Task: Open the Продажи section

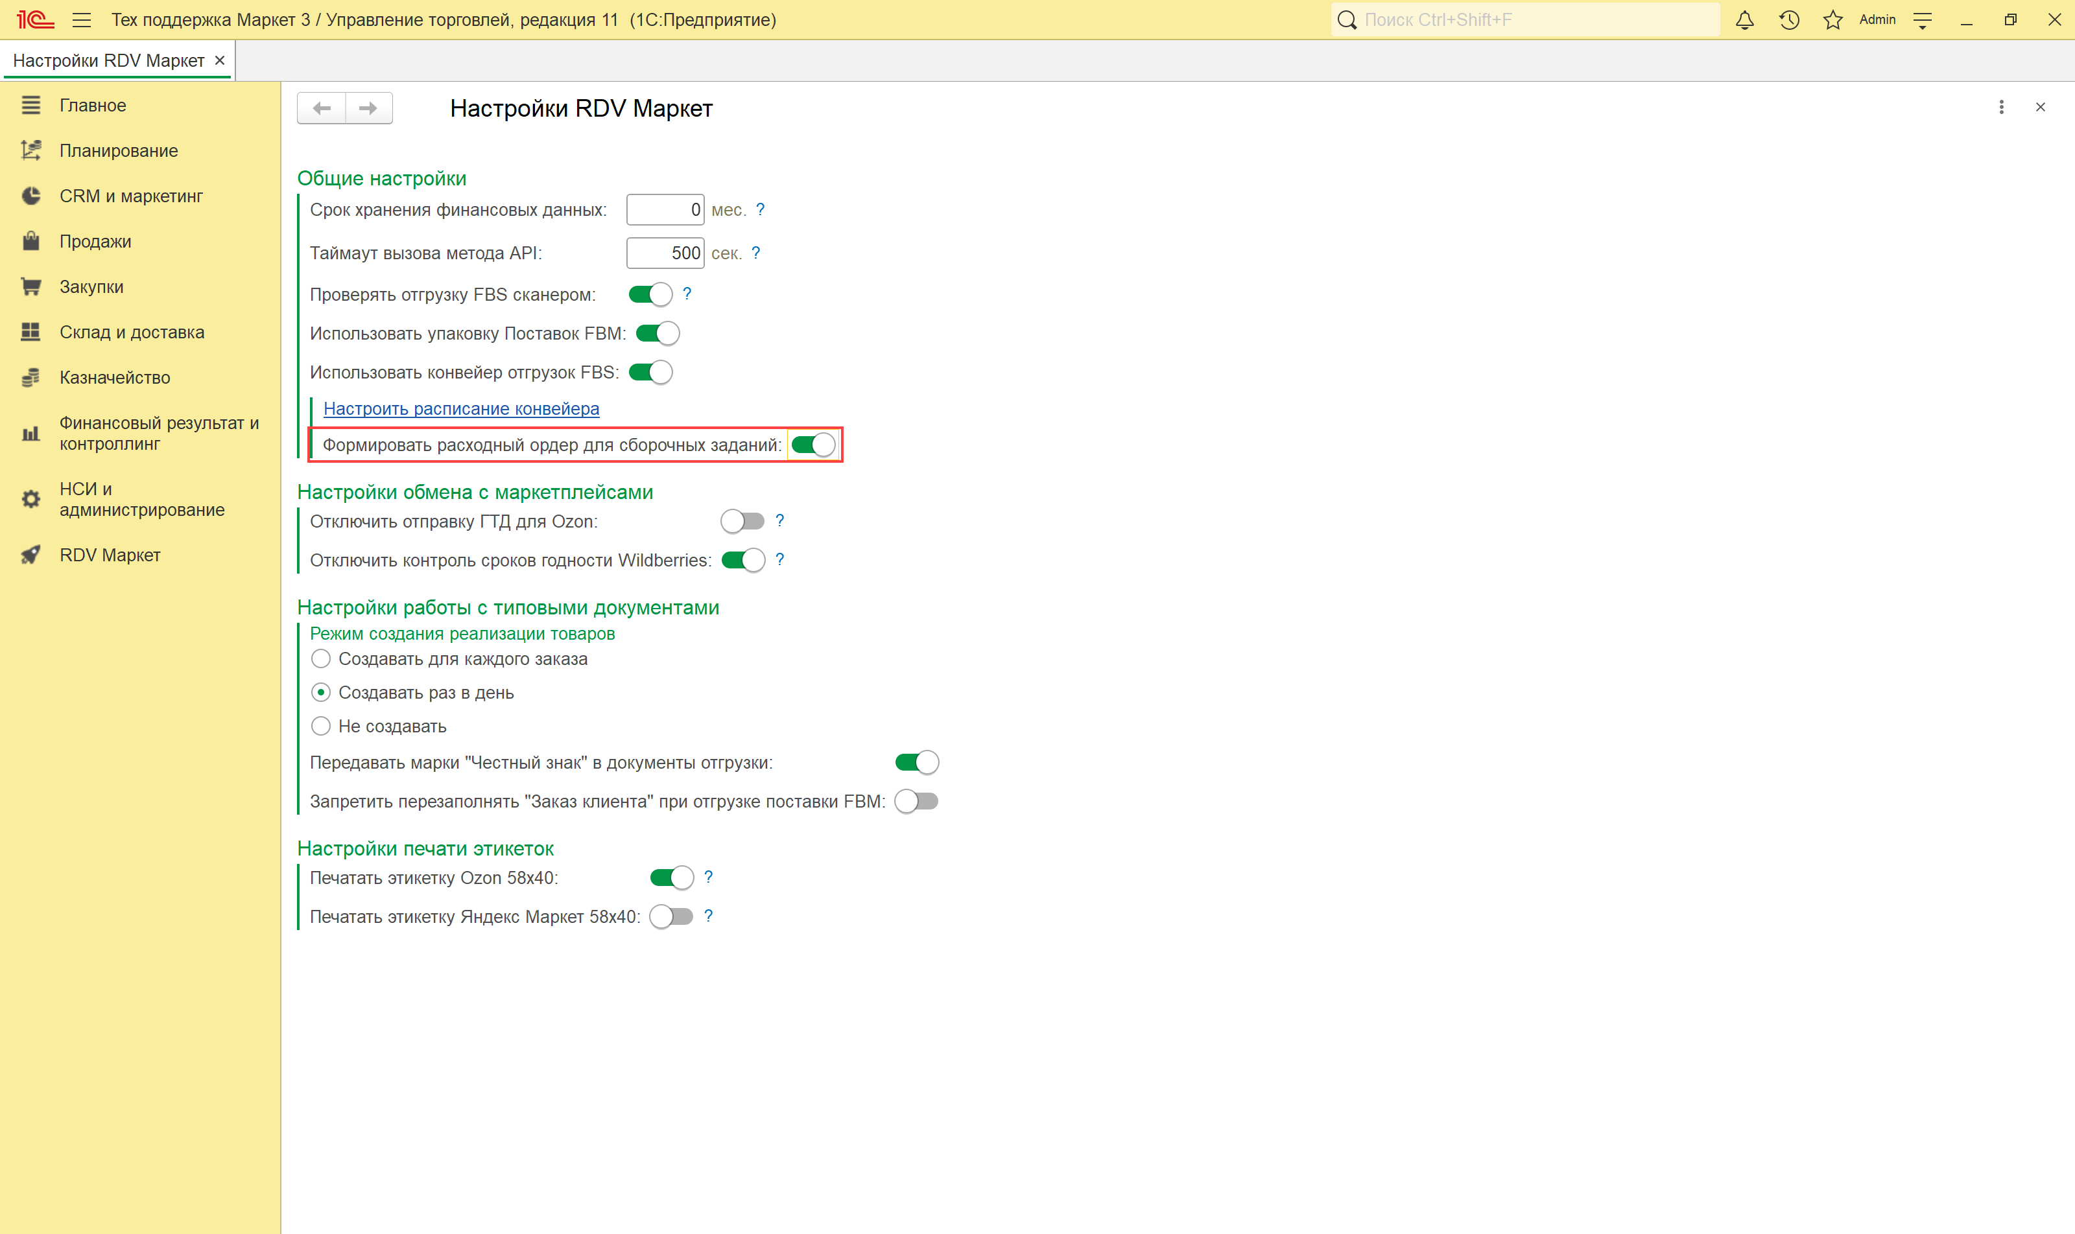Action: point(95,242)
